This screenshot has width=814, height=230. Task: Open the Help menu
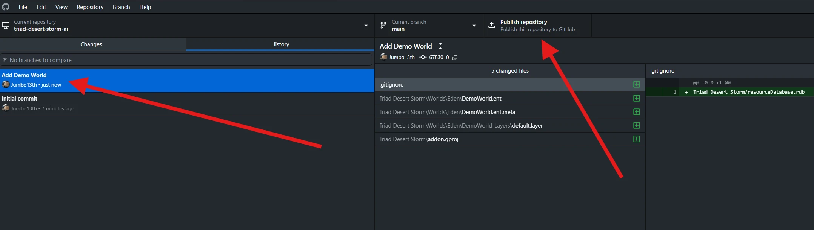(145, 7)
